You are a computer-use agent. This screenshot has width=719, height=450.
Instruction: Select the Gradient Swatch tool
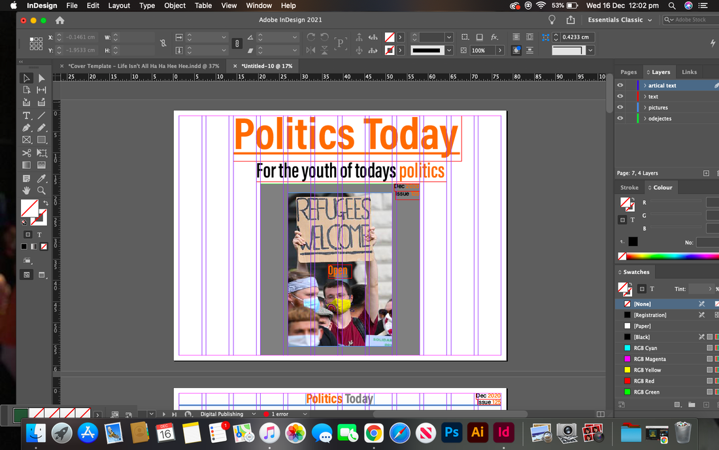click(27, 165)
